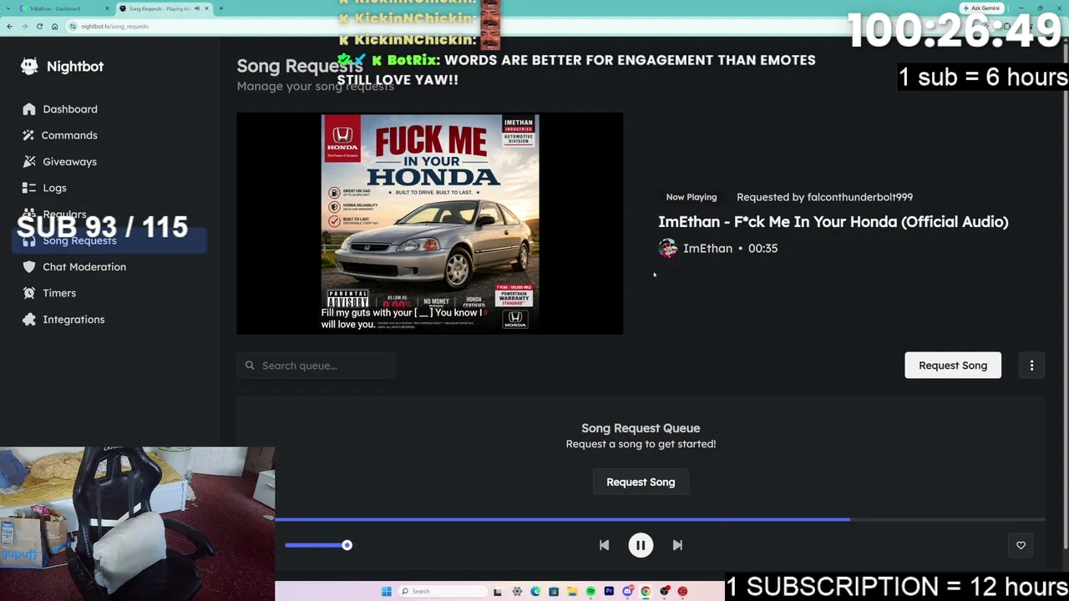The height and width of the screenshot is (601, 1069).
Task: Click 'Requested by falconthunderbolt999' text
Action: coord(824,197)
